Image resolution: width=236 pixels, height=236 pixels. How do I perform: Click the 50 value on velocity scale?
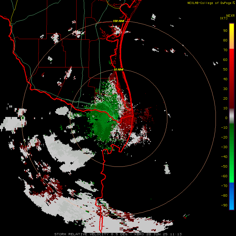point(225,69)
